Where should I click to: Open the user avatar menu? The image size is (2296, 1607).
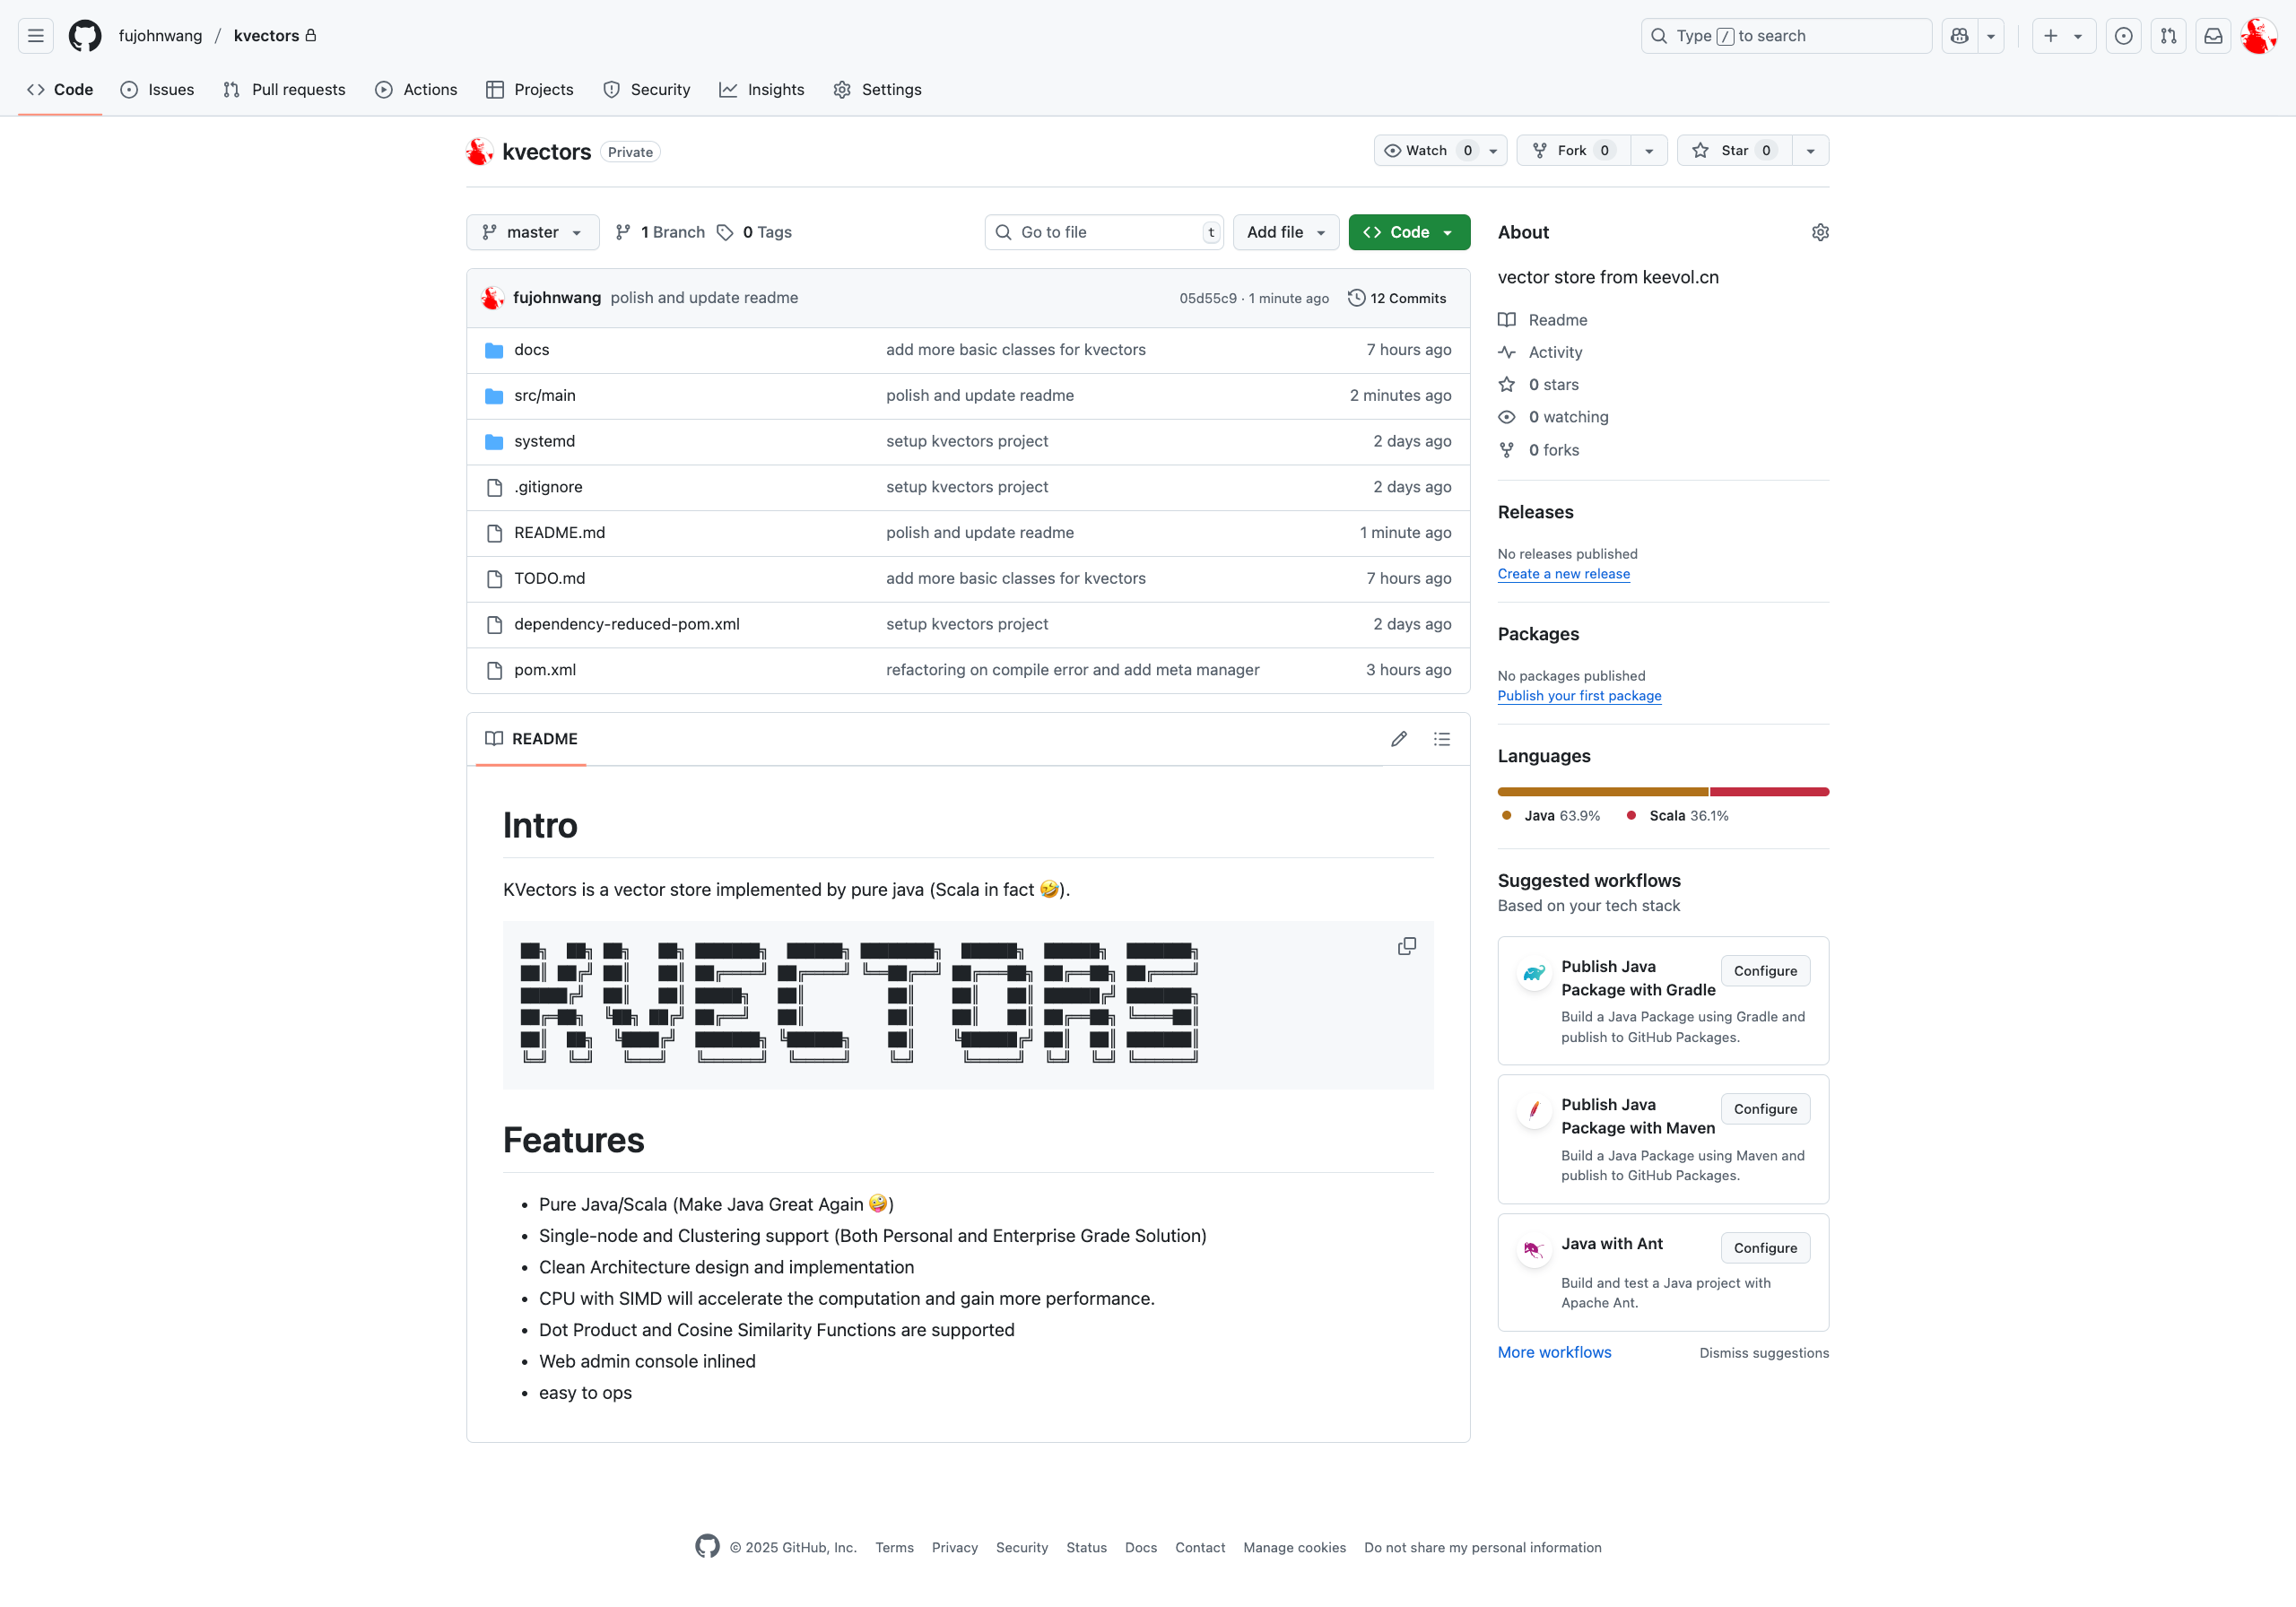click(2258, 36)
